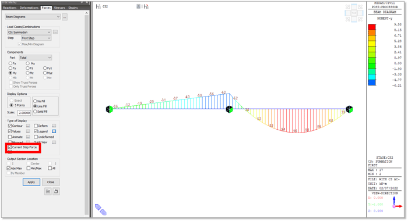Click the left support node symbol
408x221 pixels.
tap(110, 109)
